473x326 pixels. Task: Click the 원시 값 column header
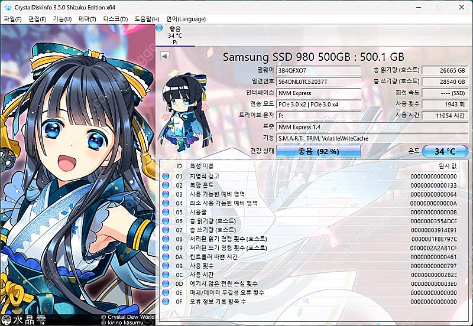click(x=448, y=166)
